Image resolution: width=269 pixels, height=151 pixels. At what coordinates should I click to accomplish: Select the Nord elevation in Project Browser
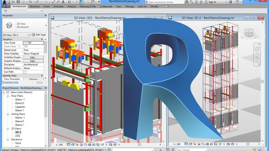point(18,143)
